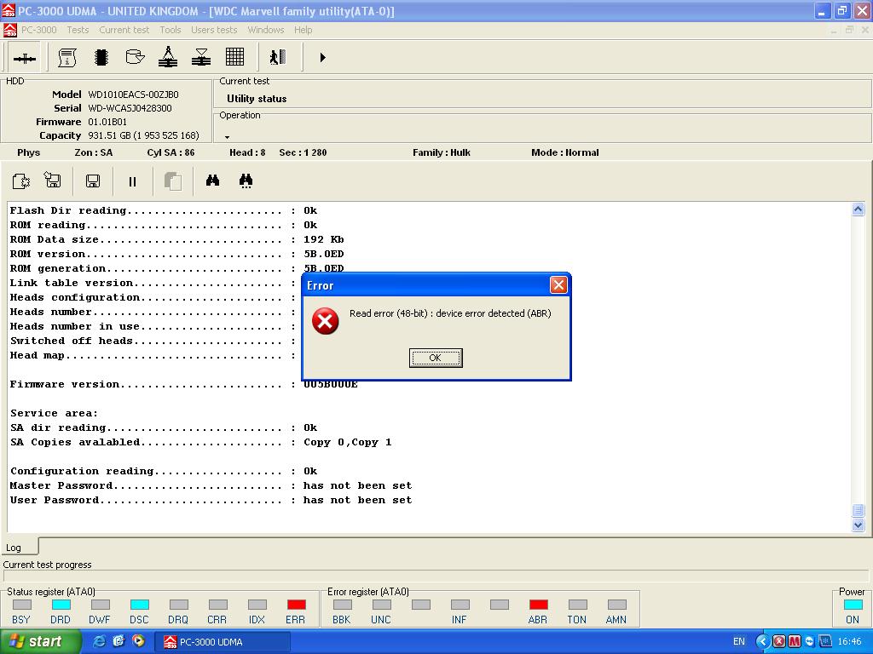
Task: Click the BSY status indicator
Action: point(21,605)
